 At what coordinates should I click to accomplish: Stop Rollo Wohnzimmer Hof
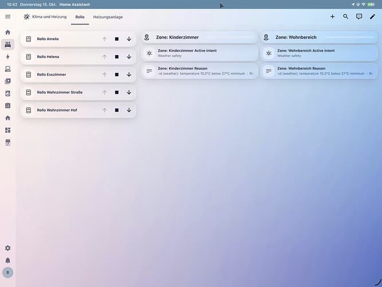116,110
